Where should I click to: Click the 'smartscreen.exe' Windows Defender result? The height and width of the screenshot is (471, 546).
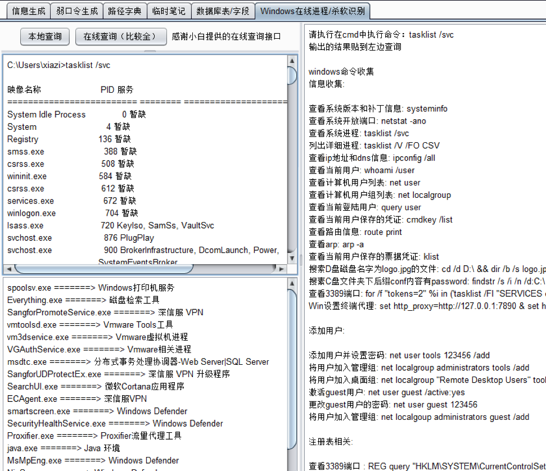[x=97, y=411]
